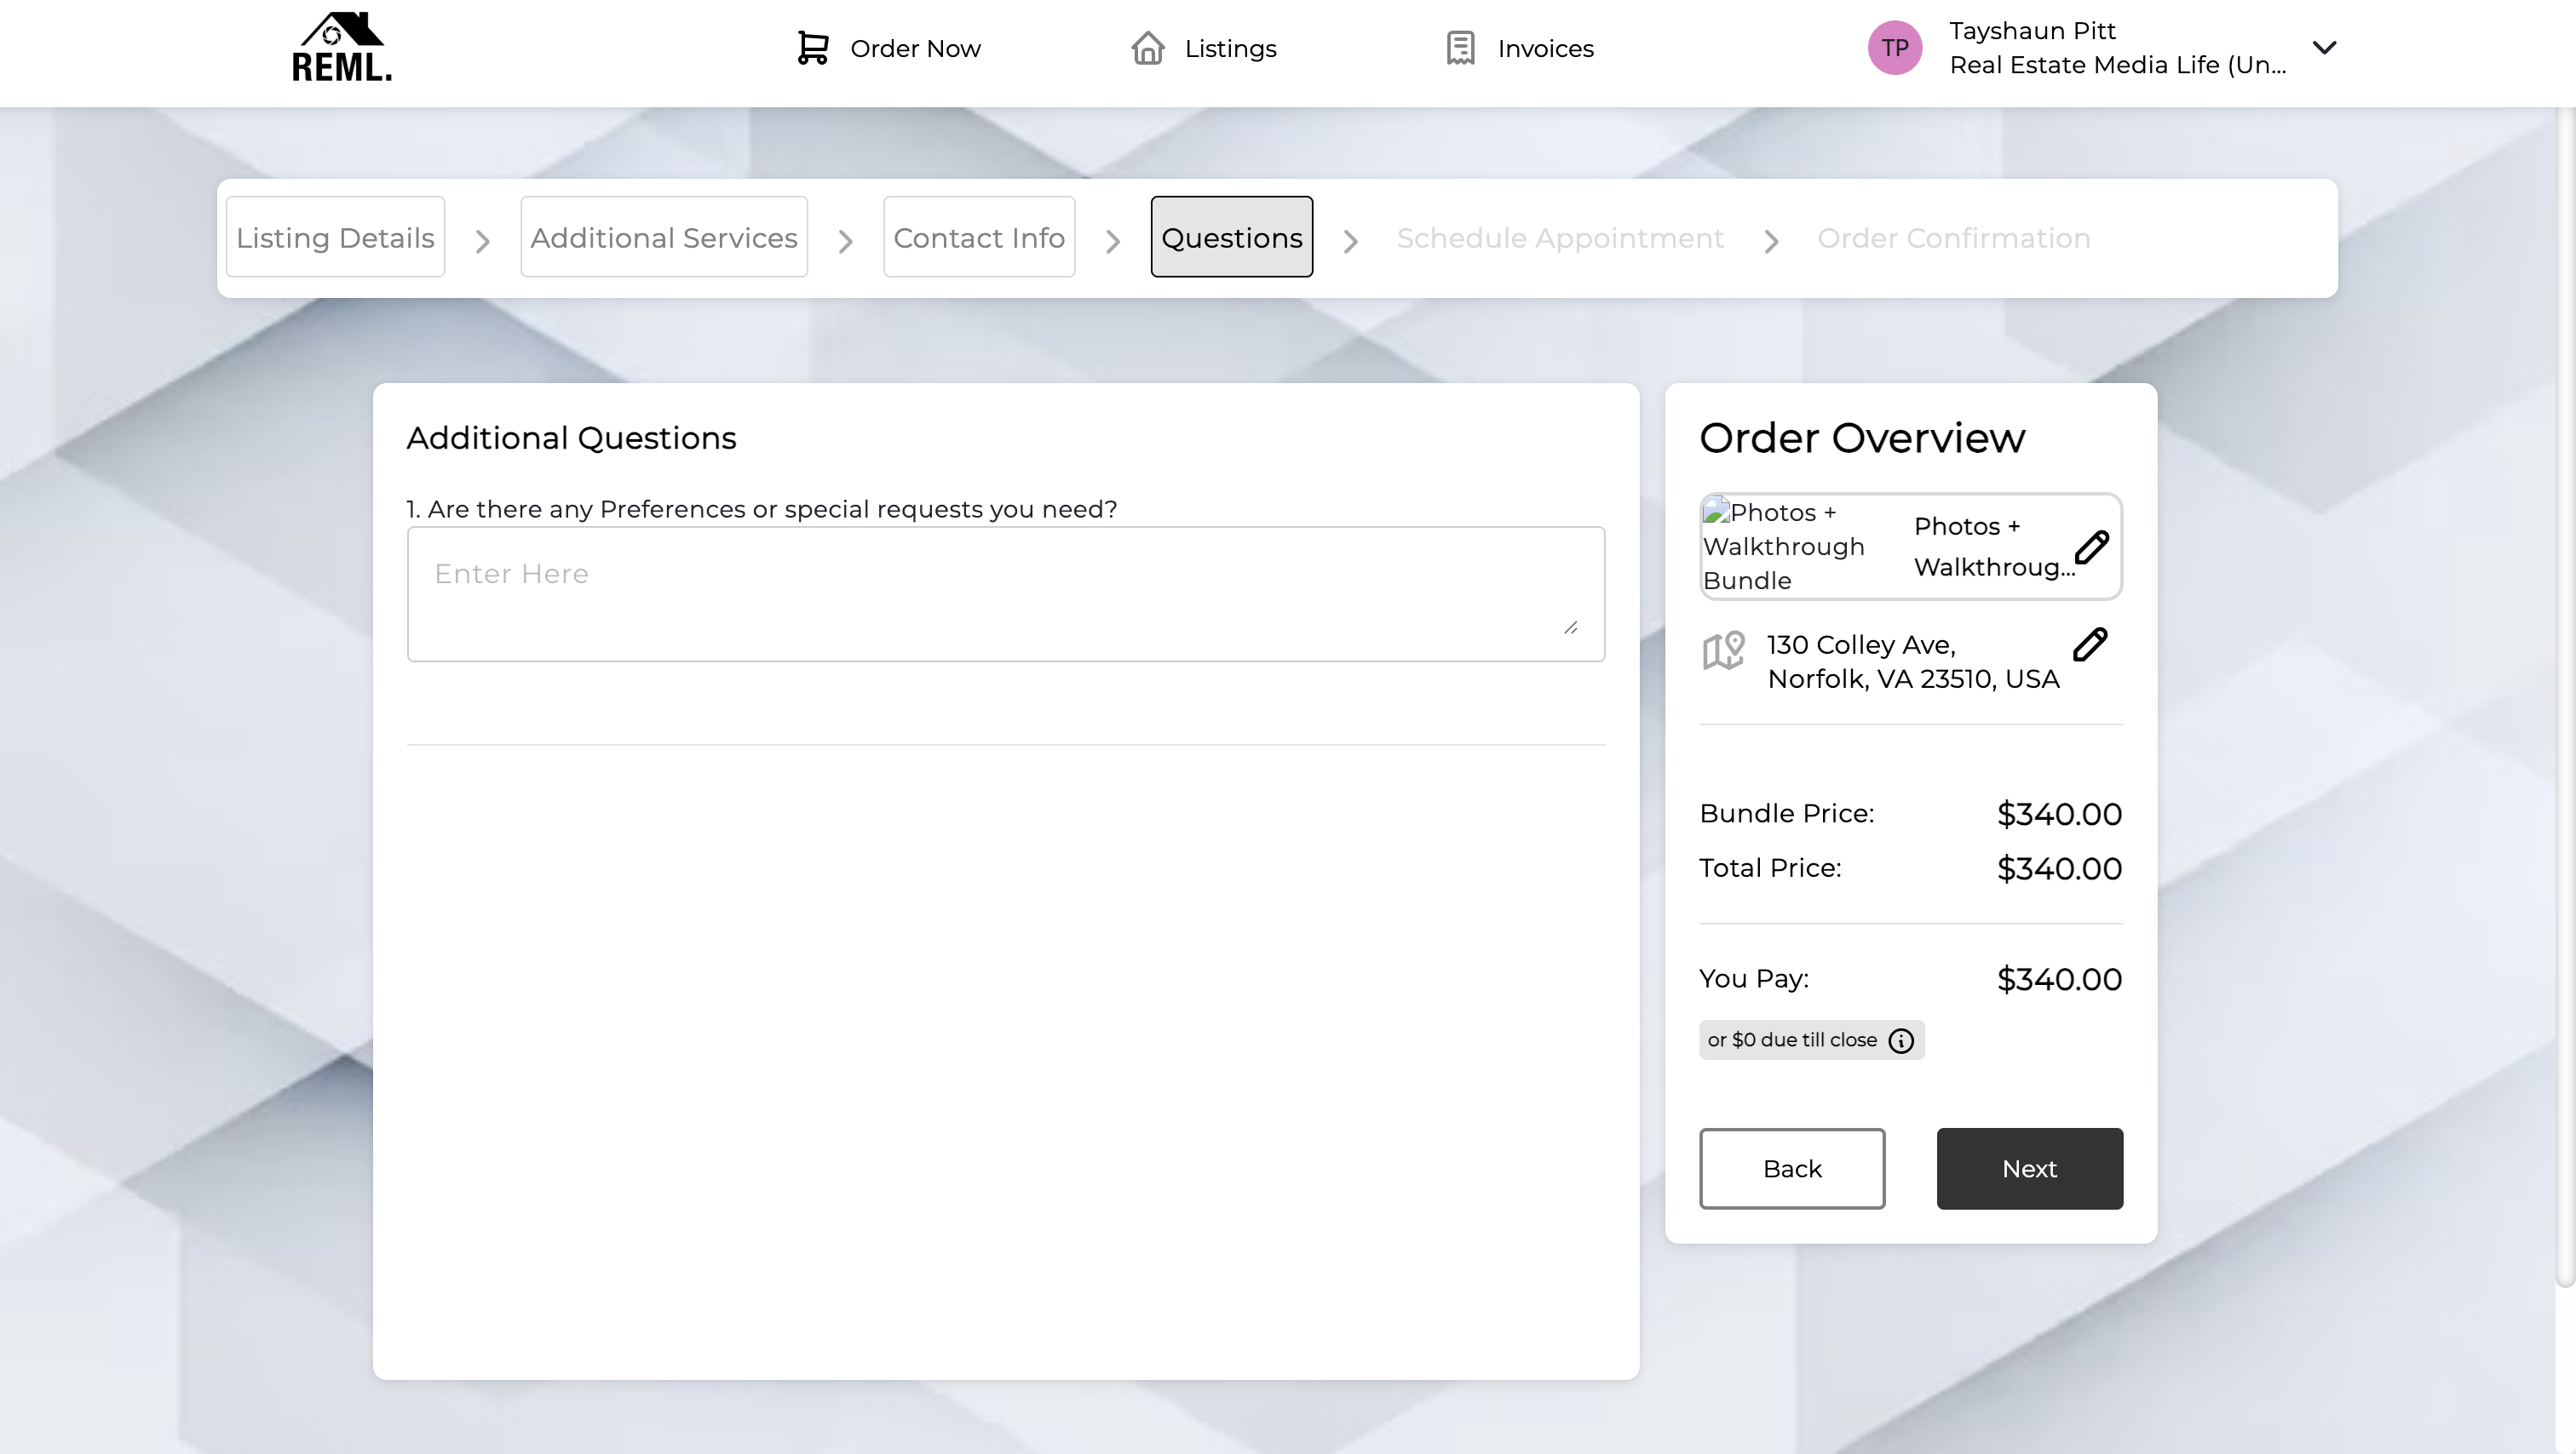Click the REML house logo
Viewport: 2576px width, 1454px height.
341,47
